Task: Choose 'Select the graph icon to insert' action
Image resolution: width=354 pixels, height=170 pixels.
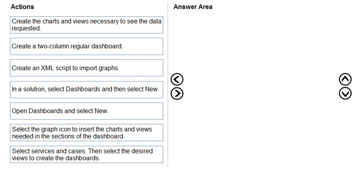Action: click(x=87, y=133)
